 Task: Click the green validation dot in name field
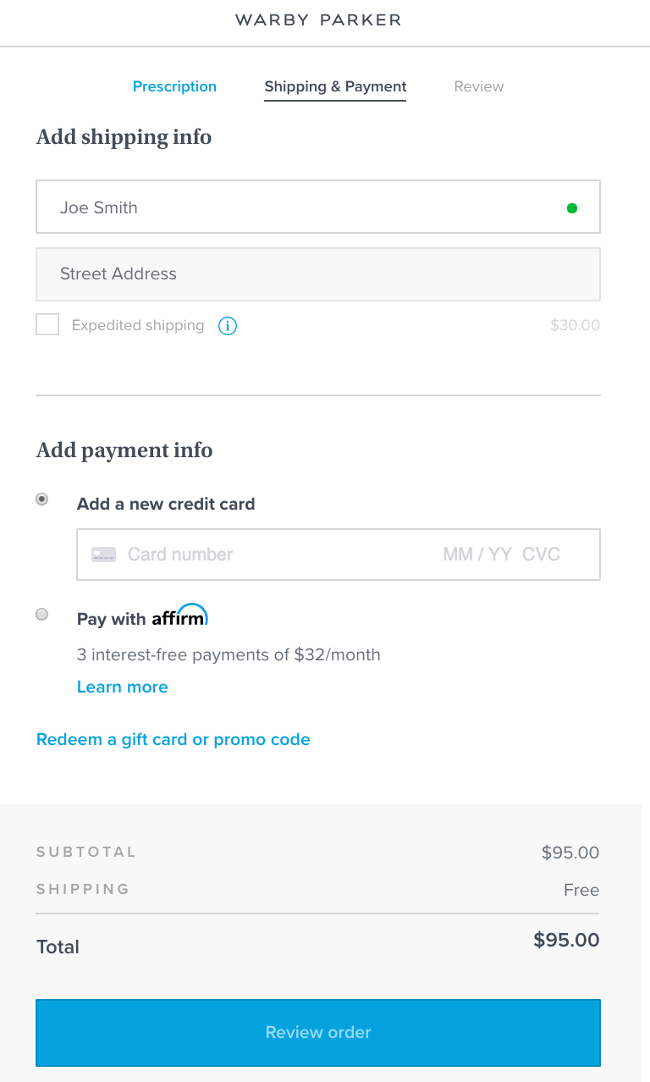coord(572,207)
